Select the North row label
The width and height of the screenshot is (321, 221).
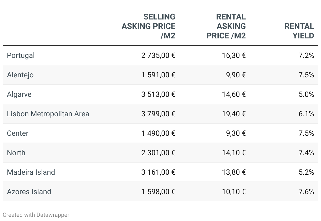[x=16, y=153]
